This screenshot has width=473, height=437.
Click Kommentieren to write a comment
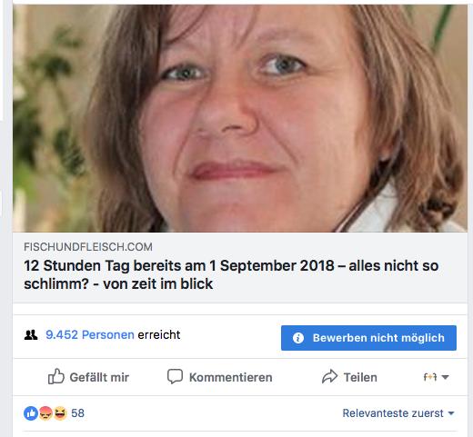(230, 377)
